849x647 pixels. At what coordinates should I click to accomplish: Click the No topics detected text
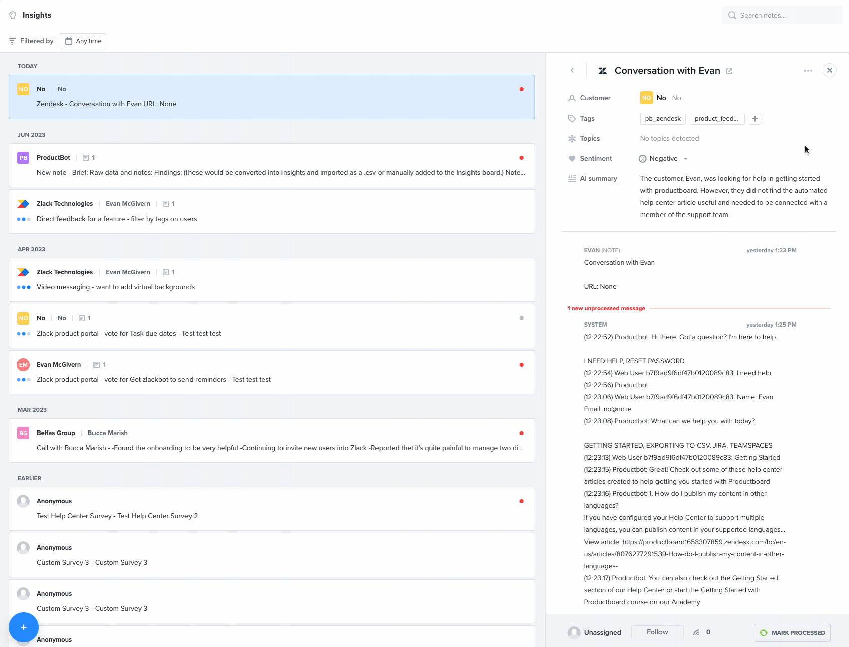[669, 138]
